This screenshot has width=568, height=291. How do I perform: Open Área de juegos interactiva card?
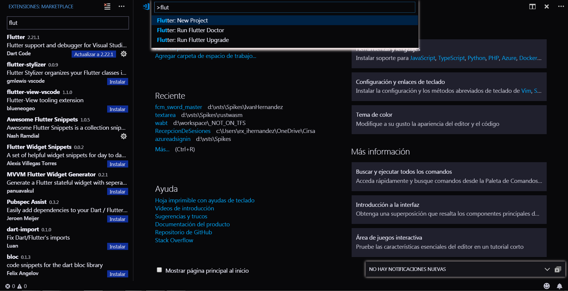[449, 242]
